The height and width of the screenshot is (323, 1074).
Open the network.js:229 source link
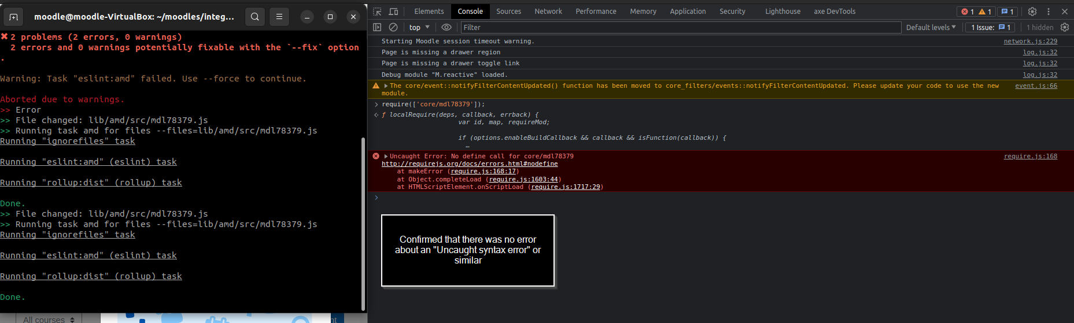(x=1030, y=41)
